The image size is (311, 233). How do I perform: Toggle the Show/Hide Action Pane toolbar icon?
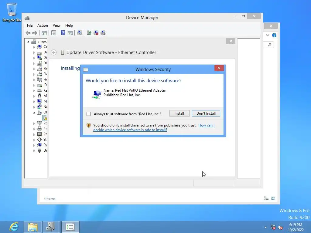70,33
